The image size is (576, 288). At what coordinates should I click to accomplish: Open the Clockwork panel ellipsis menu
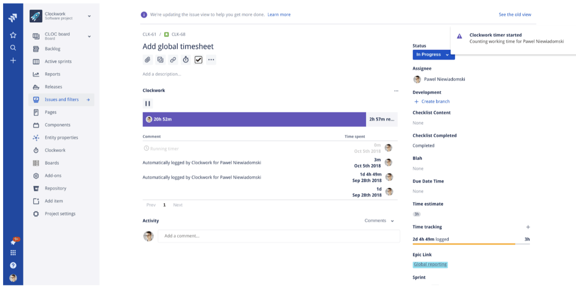tap(396, 91)
